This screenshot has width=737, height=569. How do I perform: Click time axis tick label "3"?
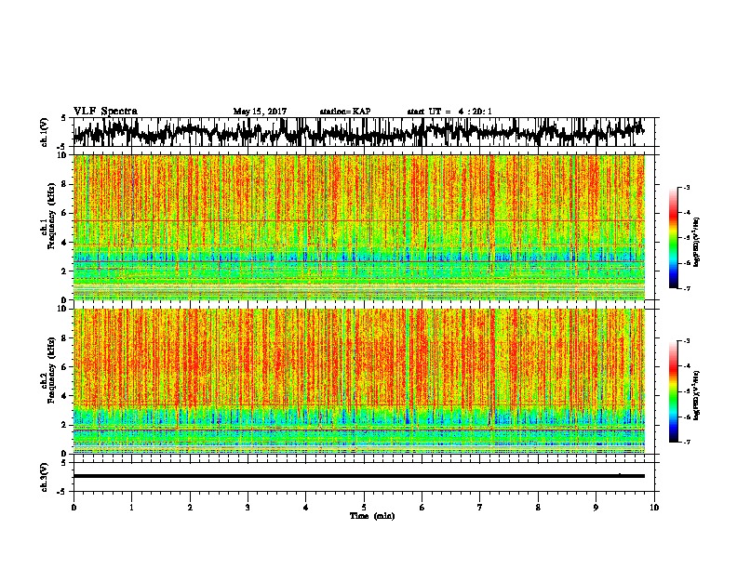248,508
